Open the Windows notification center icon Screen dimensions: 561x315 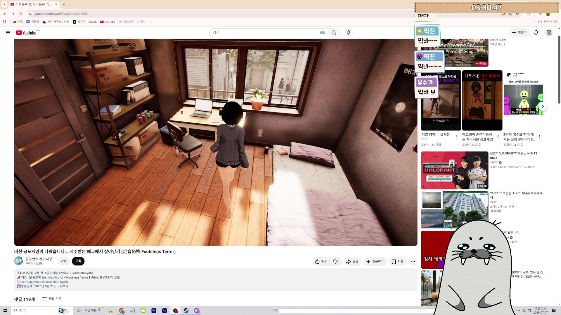click(554, 311)
